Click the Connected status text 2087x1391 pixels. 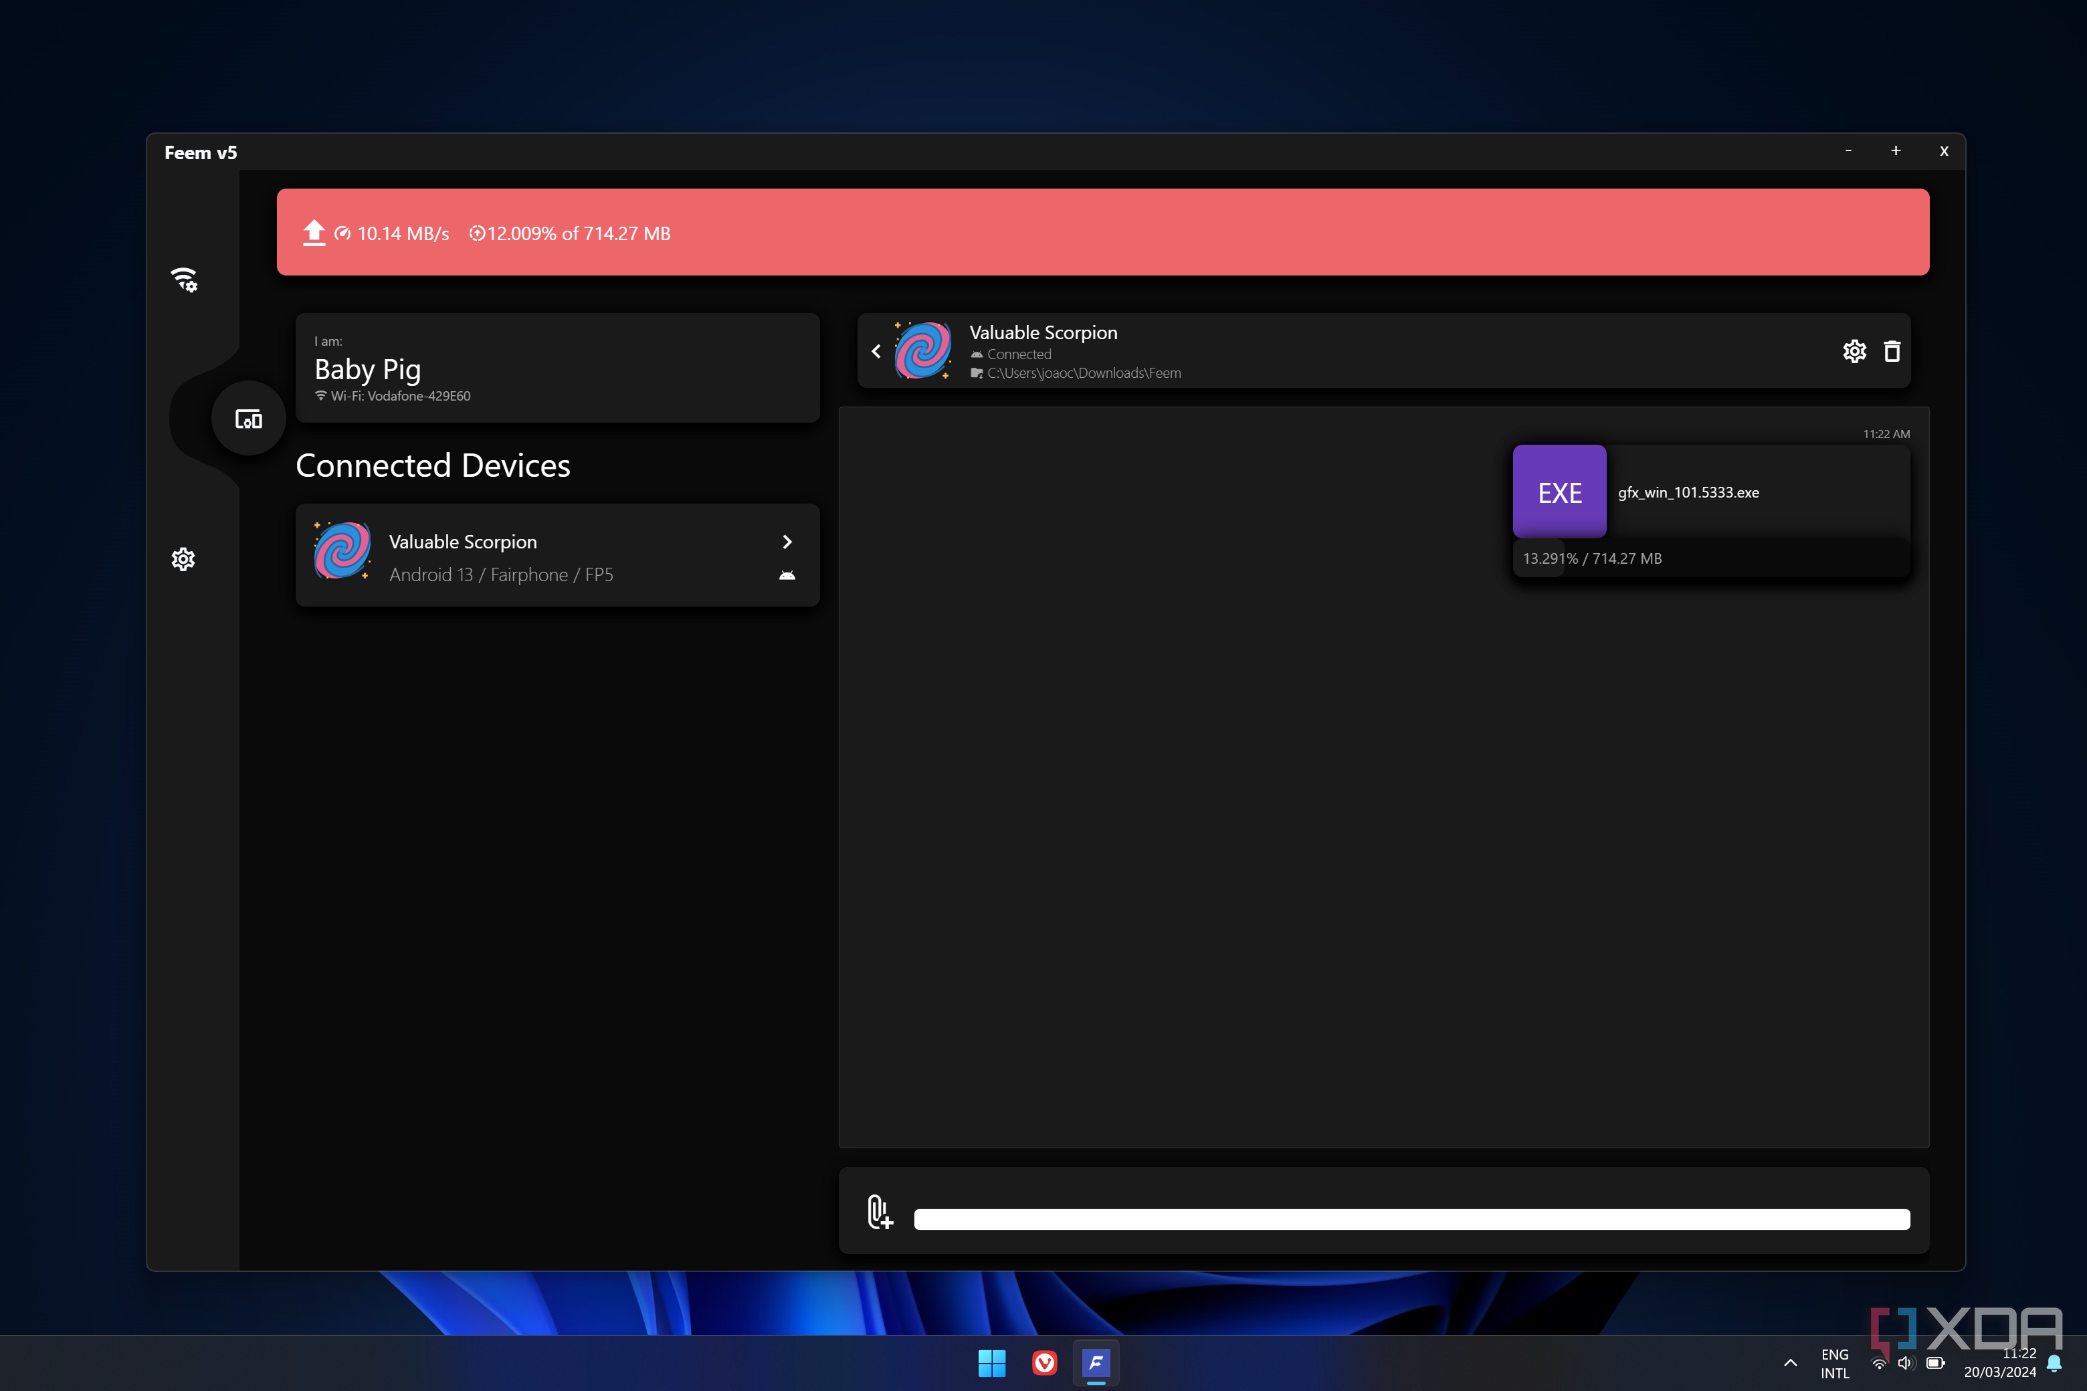click(1019, 354)
